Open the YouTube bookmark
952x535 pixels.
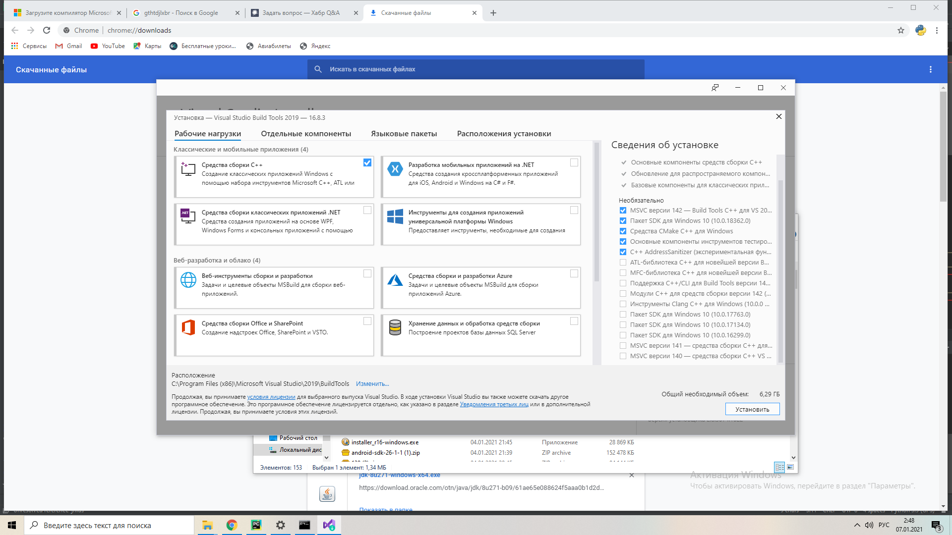pos(108,46)
